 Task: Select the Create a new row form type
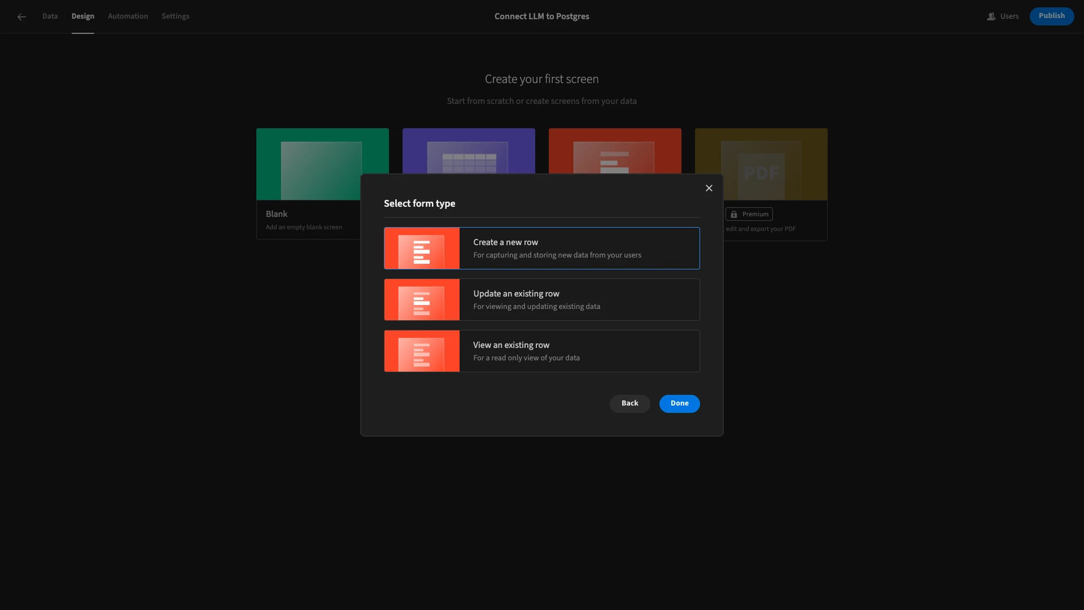coord(542,249)
